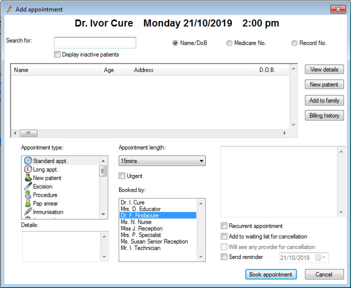Tick the Urgent checkbox
Screen dimensions: 351x288
tap(122, 176)
